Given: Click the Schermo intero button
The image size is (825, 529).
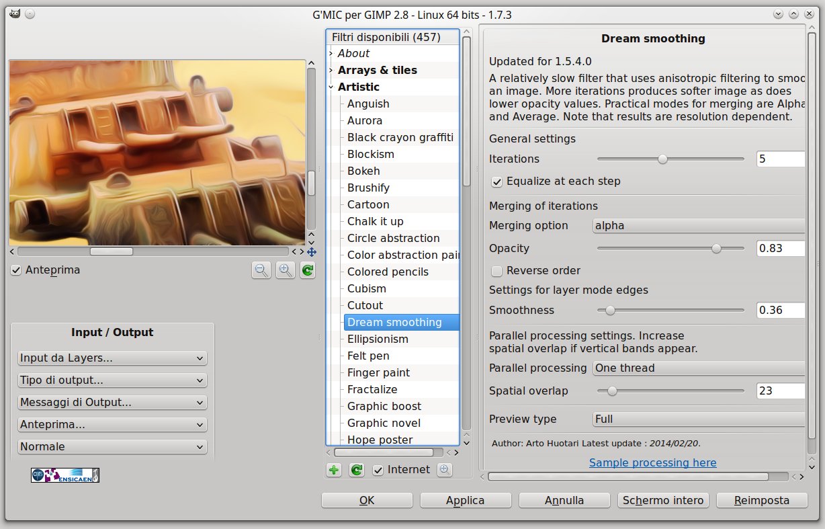Looking at the screenshot, I should 663,501.
